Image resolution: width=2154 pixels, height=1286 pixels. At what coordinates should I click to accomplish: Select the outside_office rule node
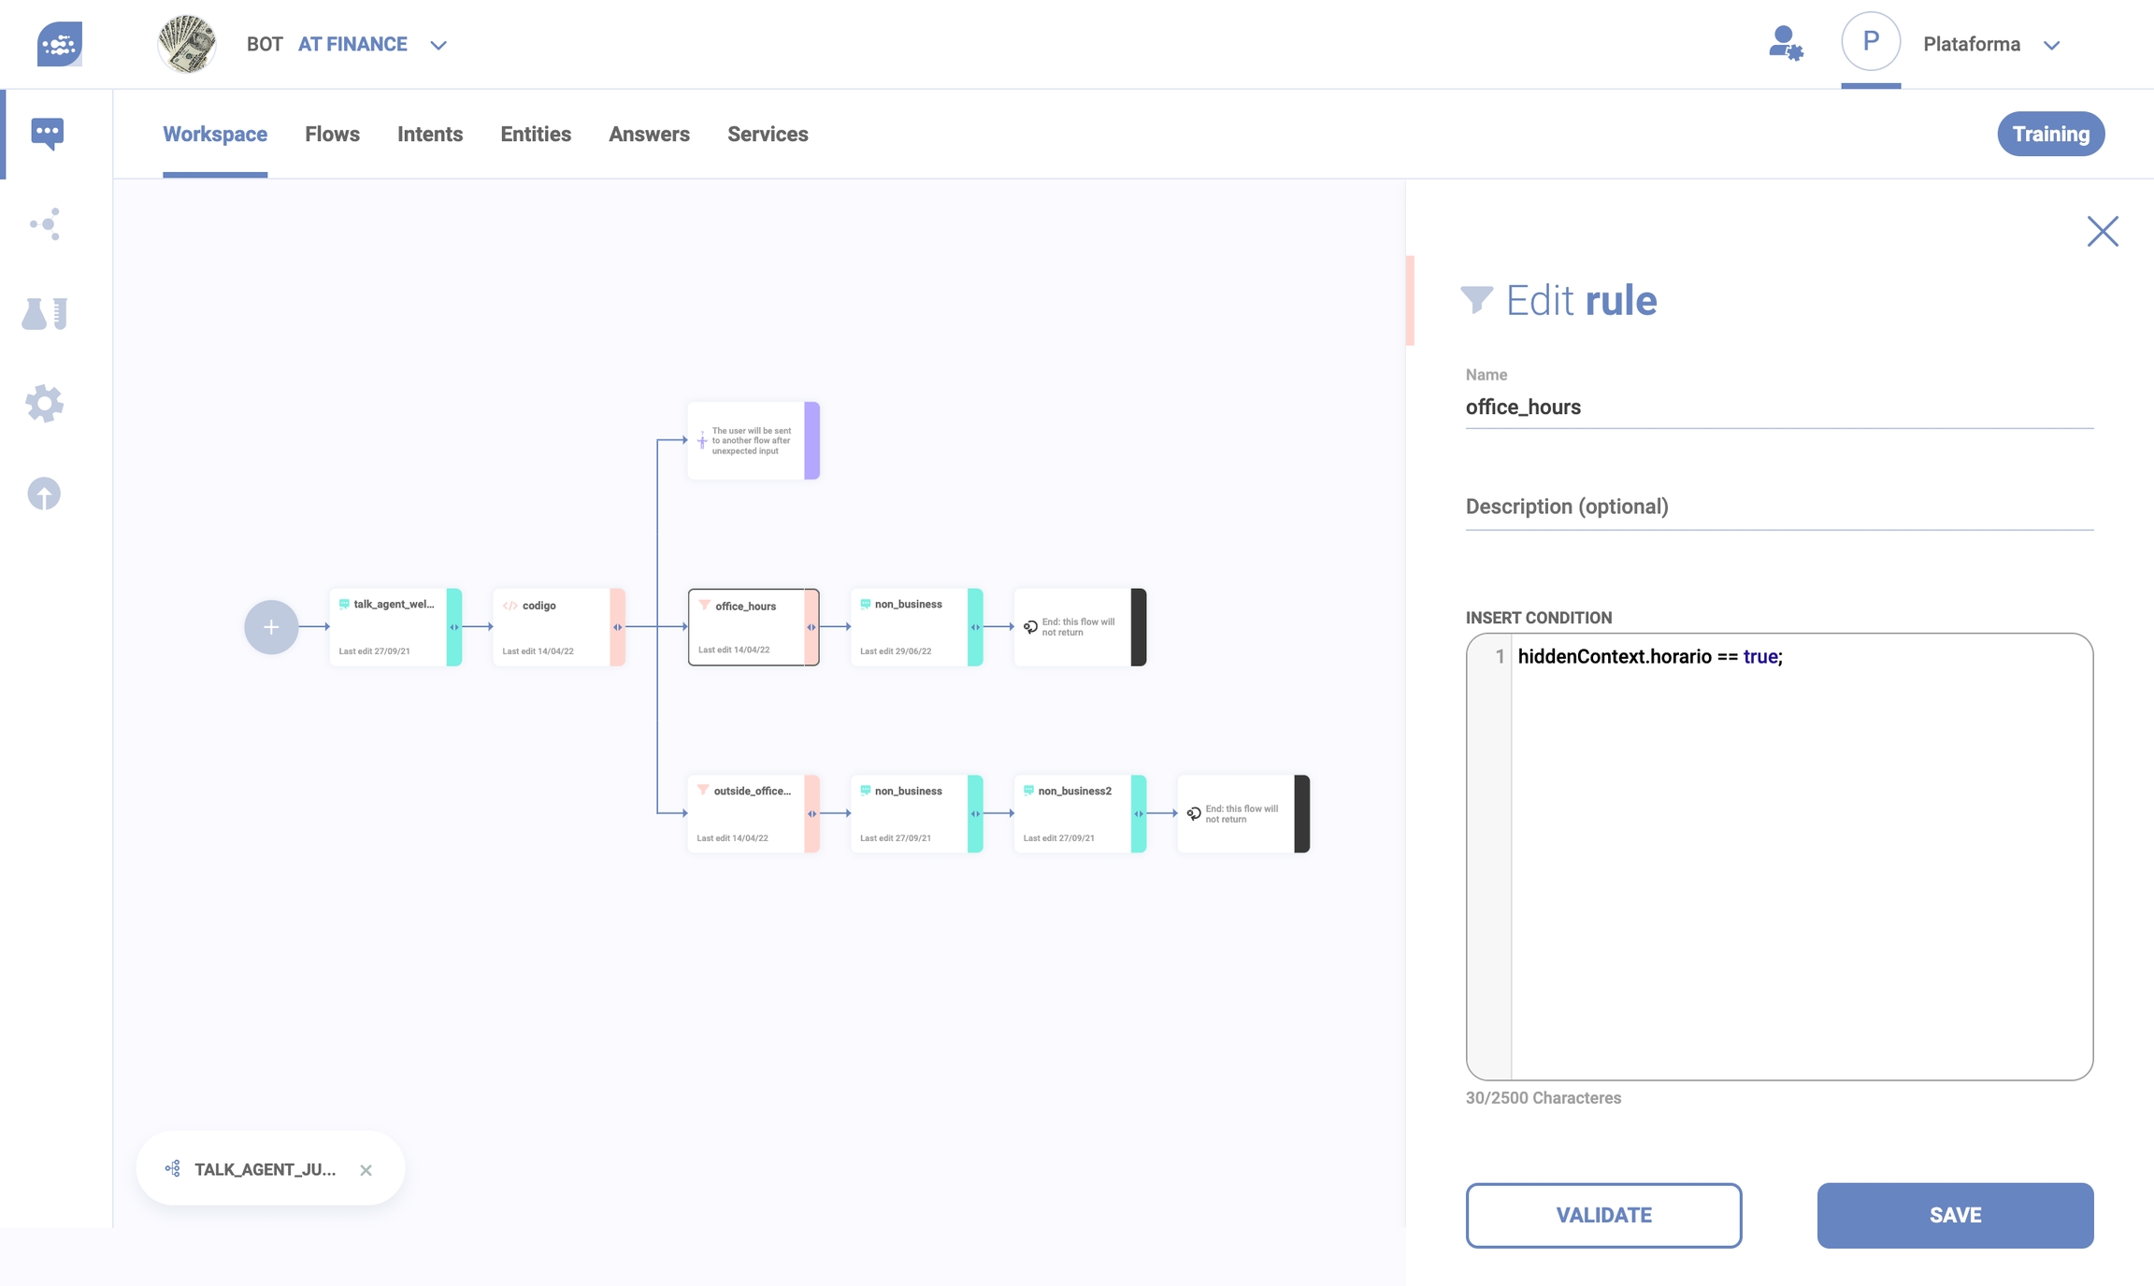pyautogui.click(x=746, y=813)
